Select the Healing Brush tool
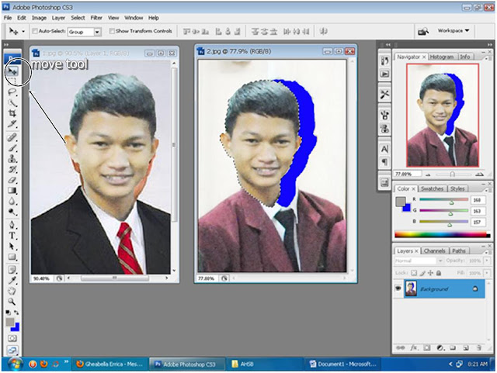This screenshot has width=497, height=373. (x=12, y=137)
